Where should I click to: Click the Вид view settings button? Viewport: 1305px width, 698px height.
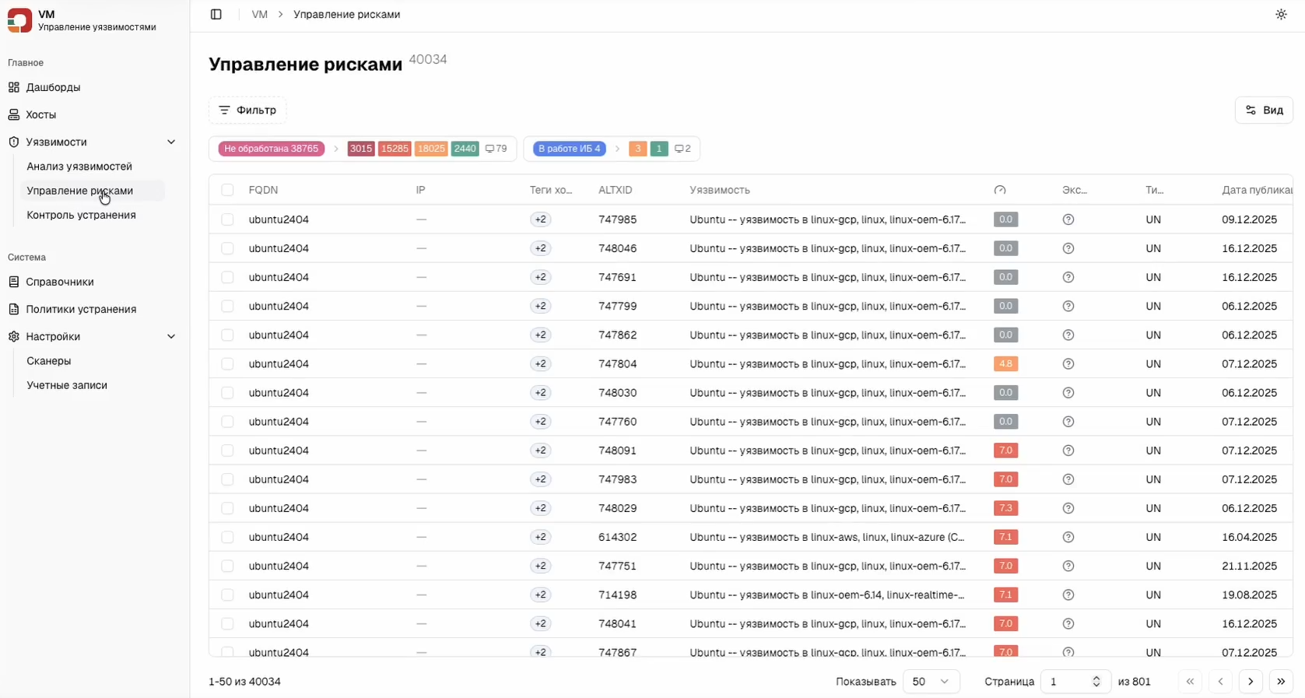tap(1264, 110)
